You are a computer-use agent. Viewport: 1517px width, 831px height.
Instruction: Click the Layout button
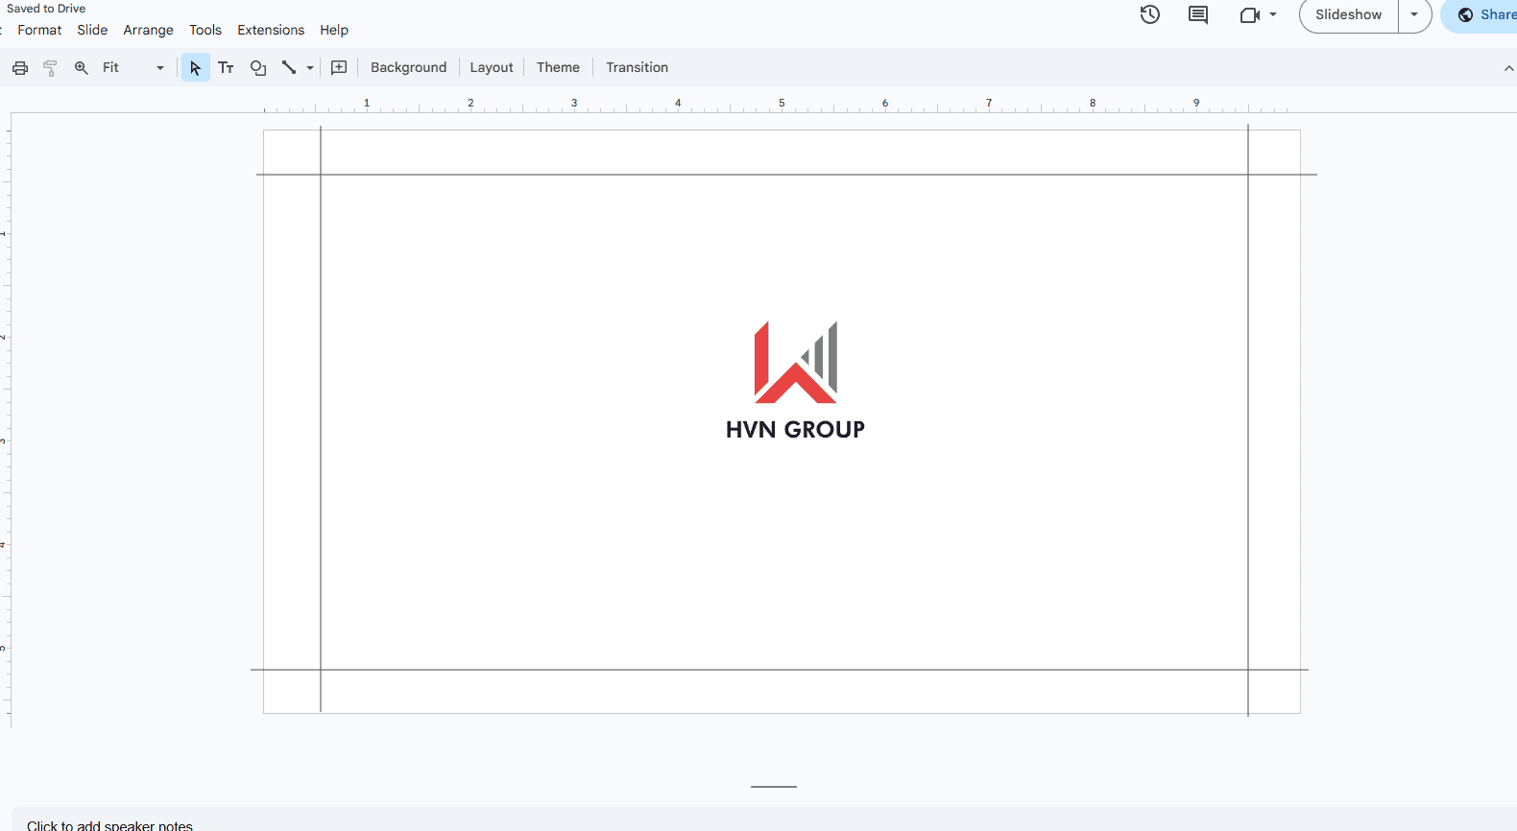[492, 68]
